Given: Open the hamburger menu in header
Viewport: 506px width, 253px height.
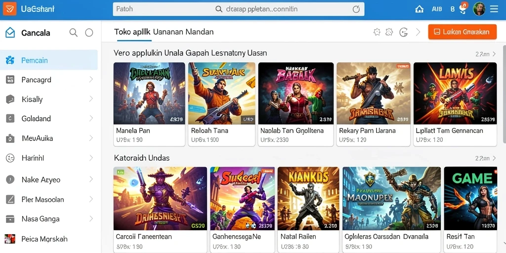Looking at the screenshot, I should pyautogui.click(x=494, y=9).
